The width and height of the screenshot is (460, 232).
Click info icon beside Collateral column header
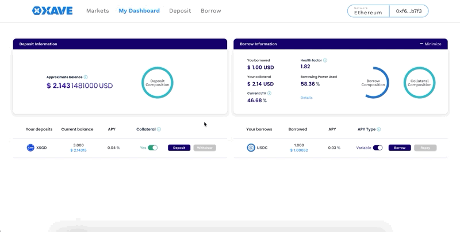tap(159, 129)
